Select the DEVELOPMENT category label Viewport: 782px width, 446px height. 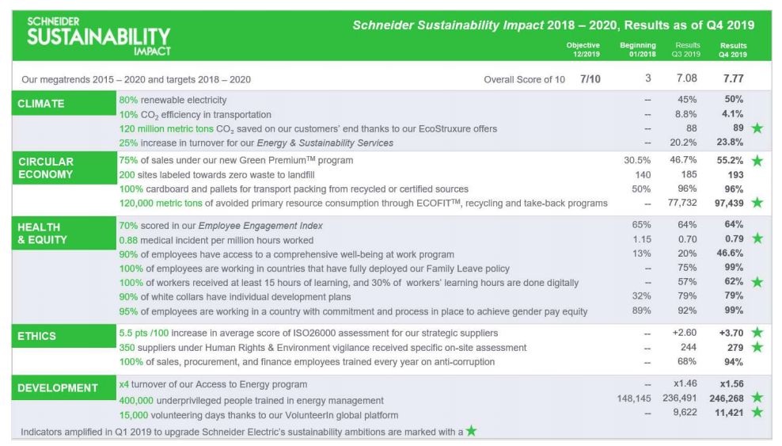pos(64,387)
